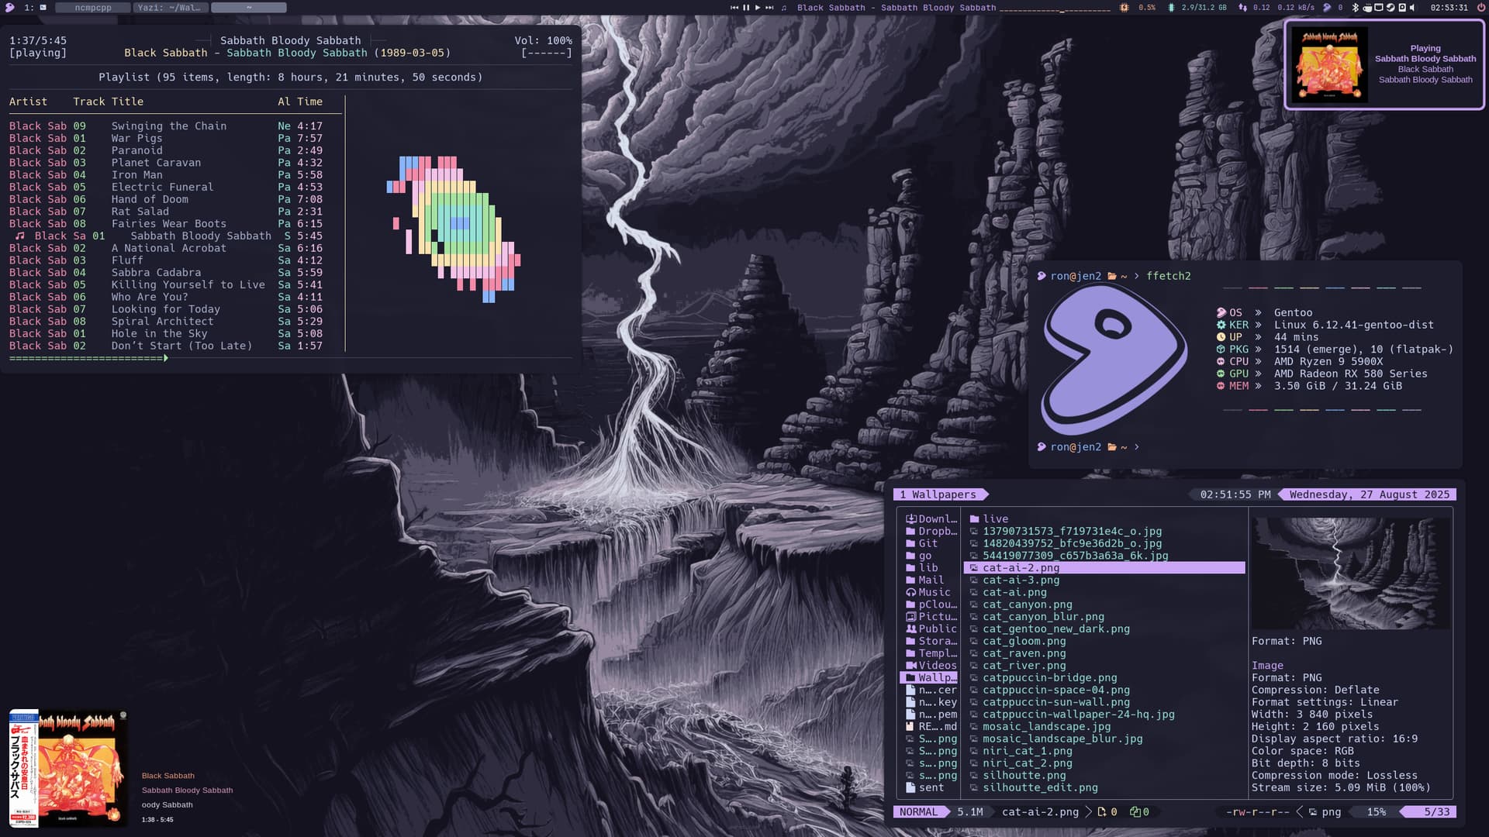The height and width of the screenshot is (837, 1489).
Task: Go to previous track in top bar
Action: [x=734, y=8]
